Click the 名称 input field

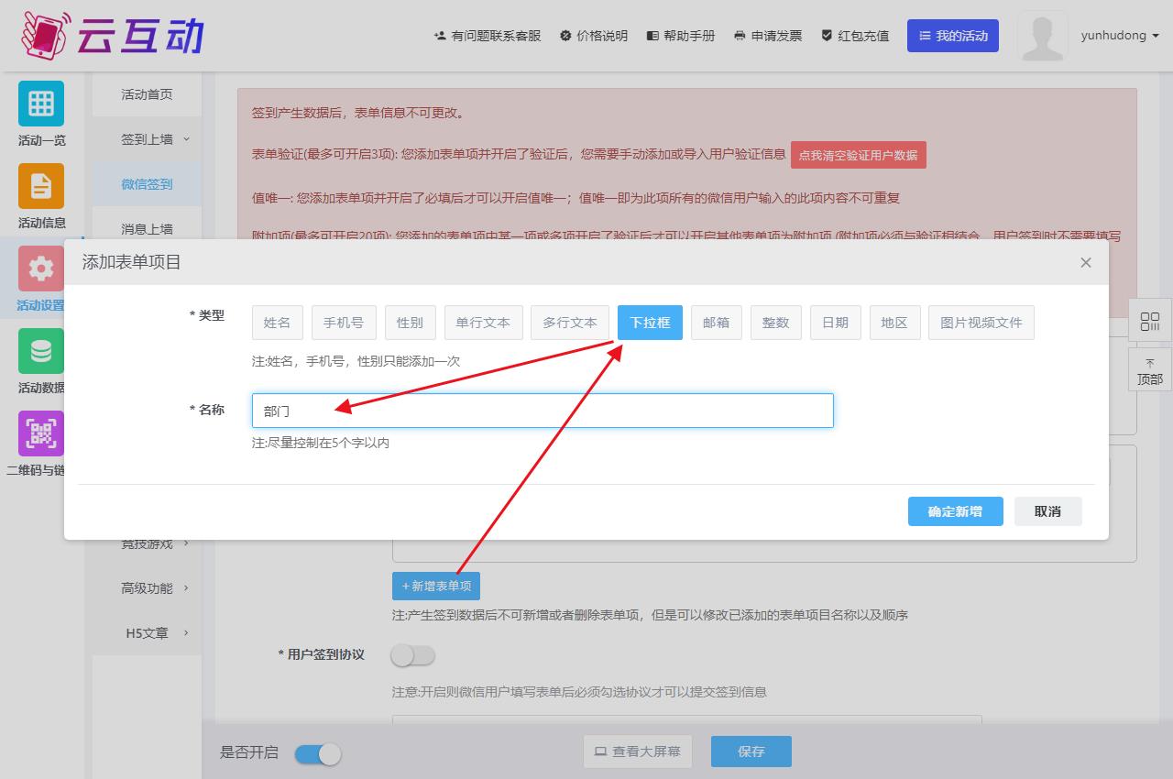[x=543, y=411]
